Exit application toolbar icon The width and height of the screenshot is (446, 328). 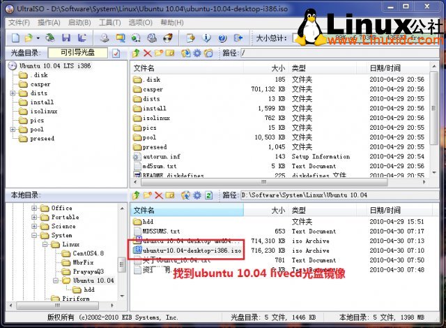[x=238, y=38]
